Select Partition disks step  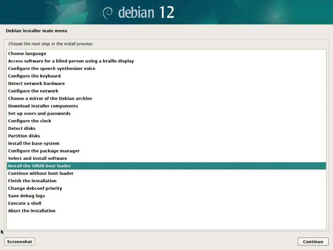point(166,136)
